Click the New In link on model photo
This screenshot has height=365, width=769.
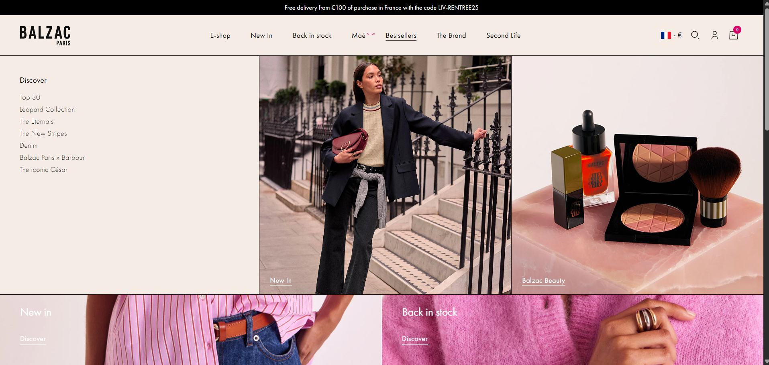281,280
